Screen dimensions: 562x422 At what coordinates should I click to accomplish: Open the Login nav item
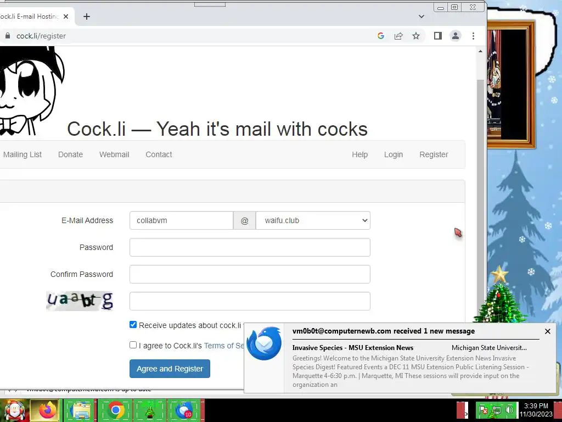pyautogui.click(x=393, y=154)
